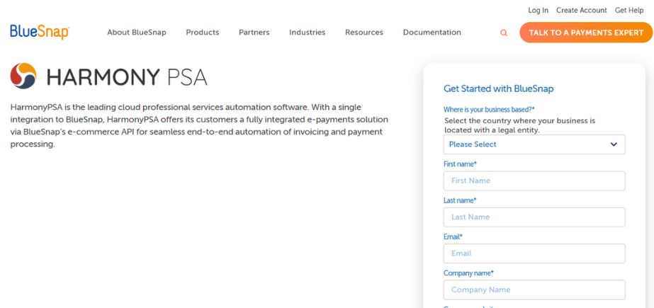654x308 pixels.
Task: Click the Log In link
Action: pyautogui.click(x=538, y=11)
